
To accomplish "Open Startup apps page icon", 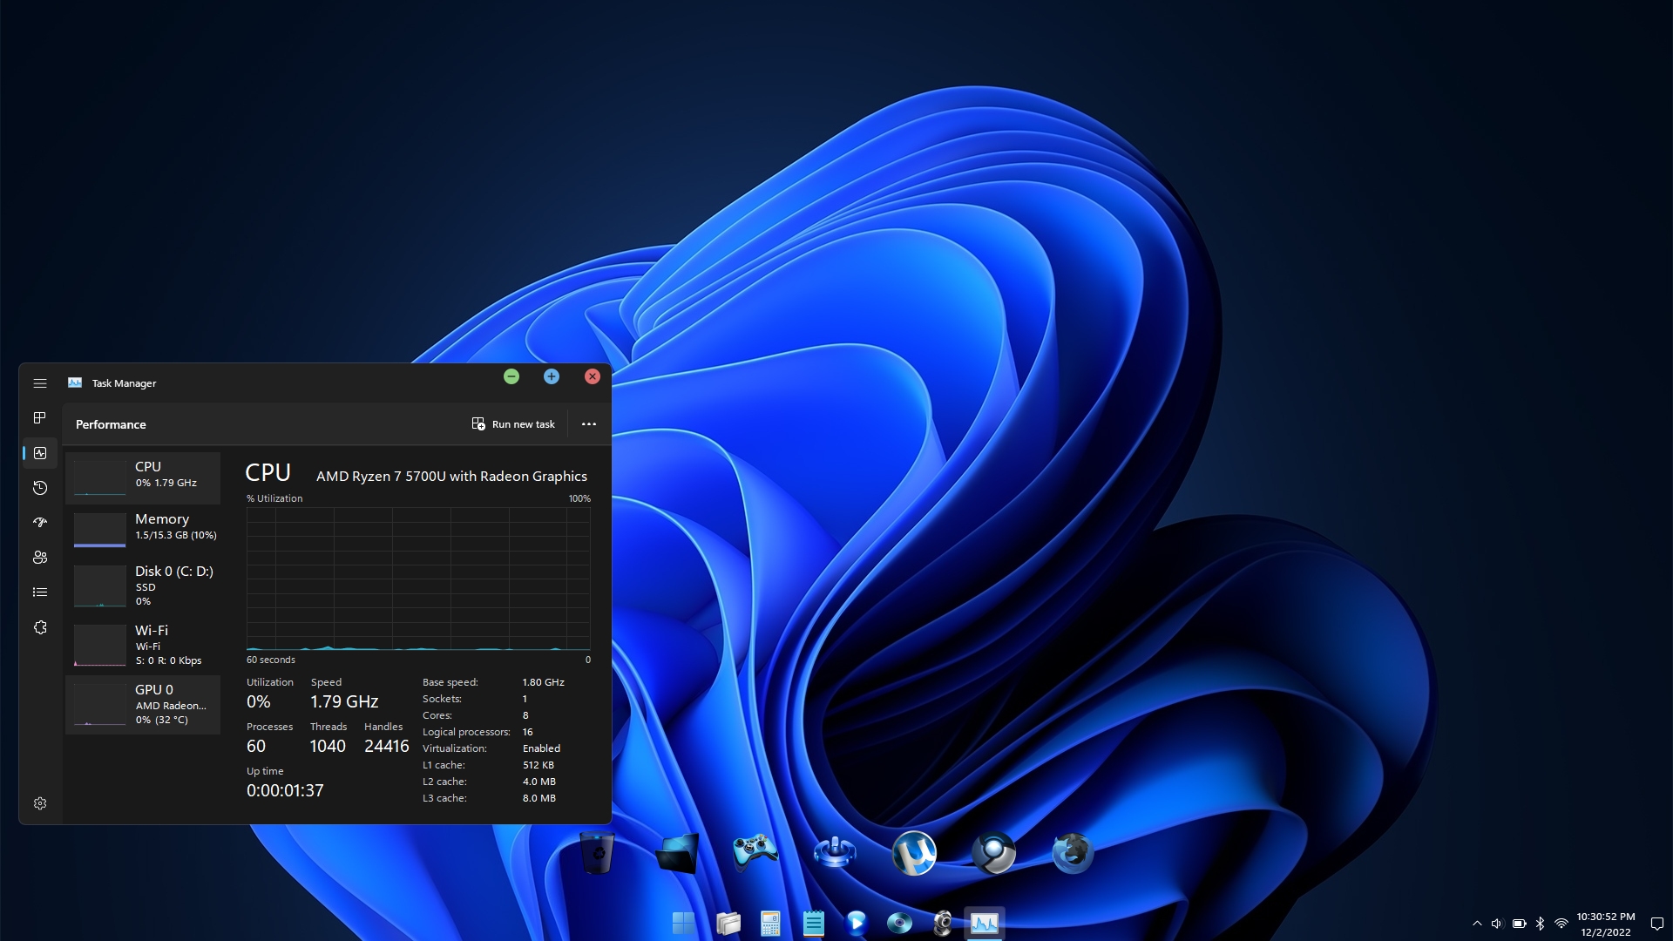I will pos(40,523).
